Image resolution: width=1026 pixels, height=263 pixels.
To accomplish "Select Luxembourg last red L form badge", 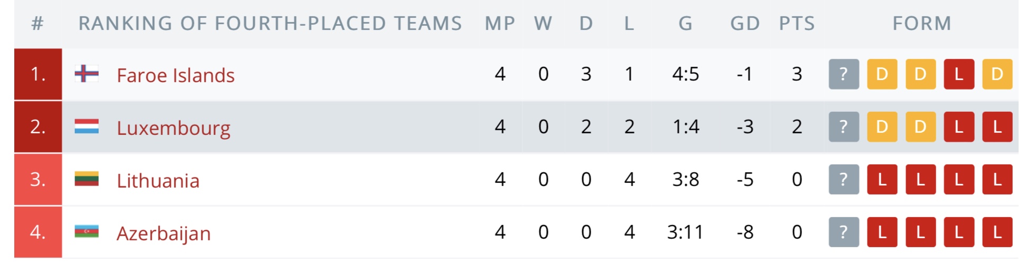I will pos(997,127).
